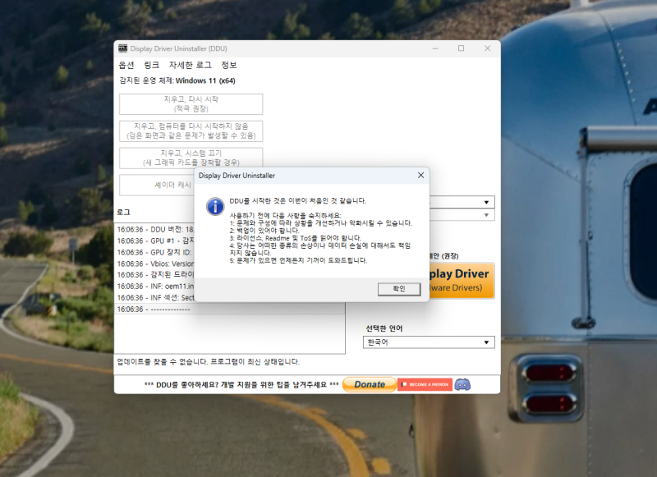657x477 pixels.
Task: Click the Become a Patron button
Action: point(425,384)
